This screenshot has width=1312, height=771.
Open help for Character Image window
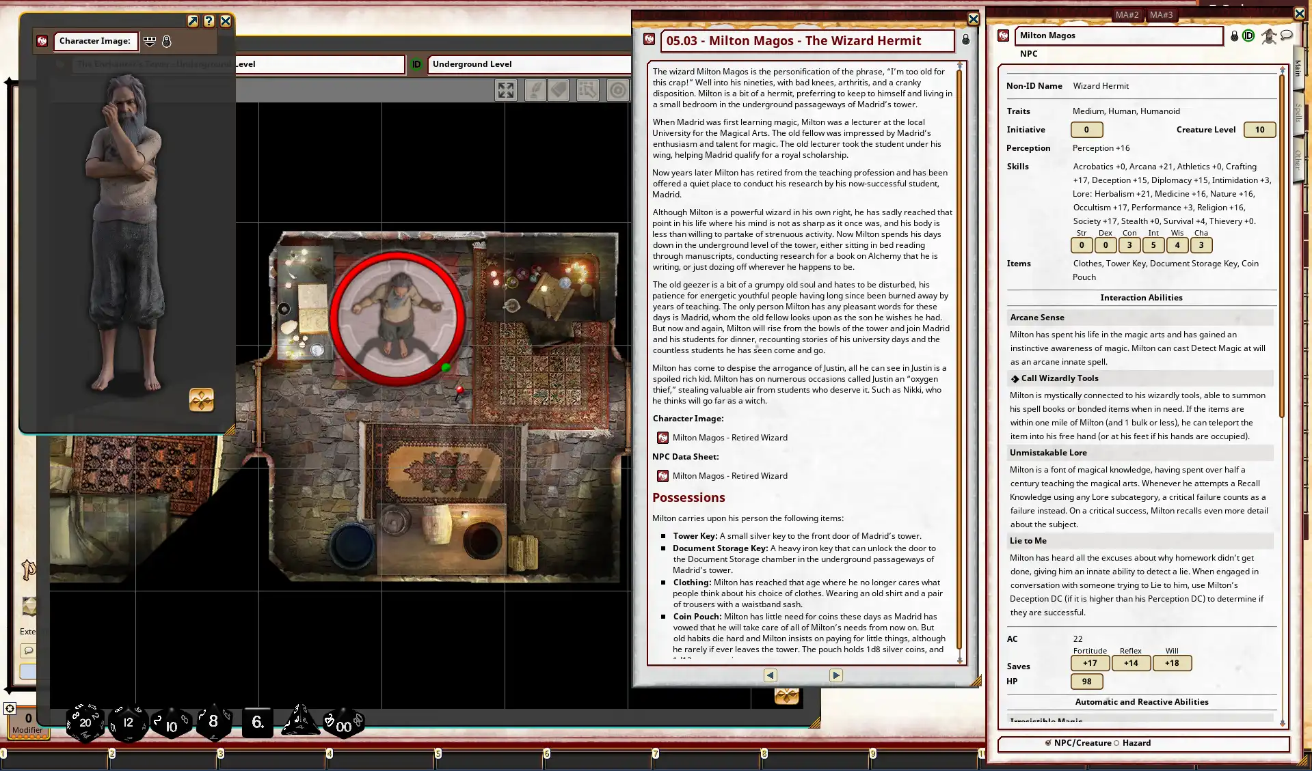point(209,21)
